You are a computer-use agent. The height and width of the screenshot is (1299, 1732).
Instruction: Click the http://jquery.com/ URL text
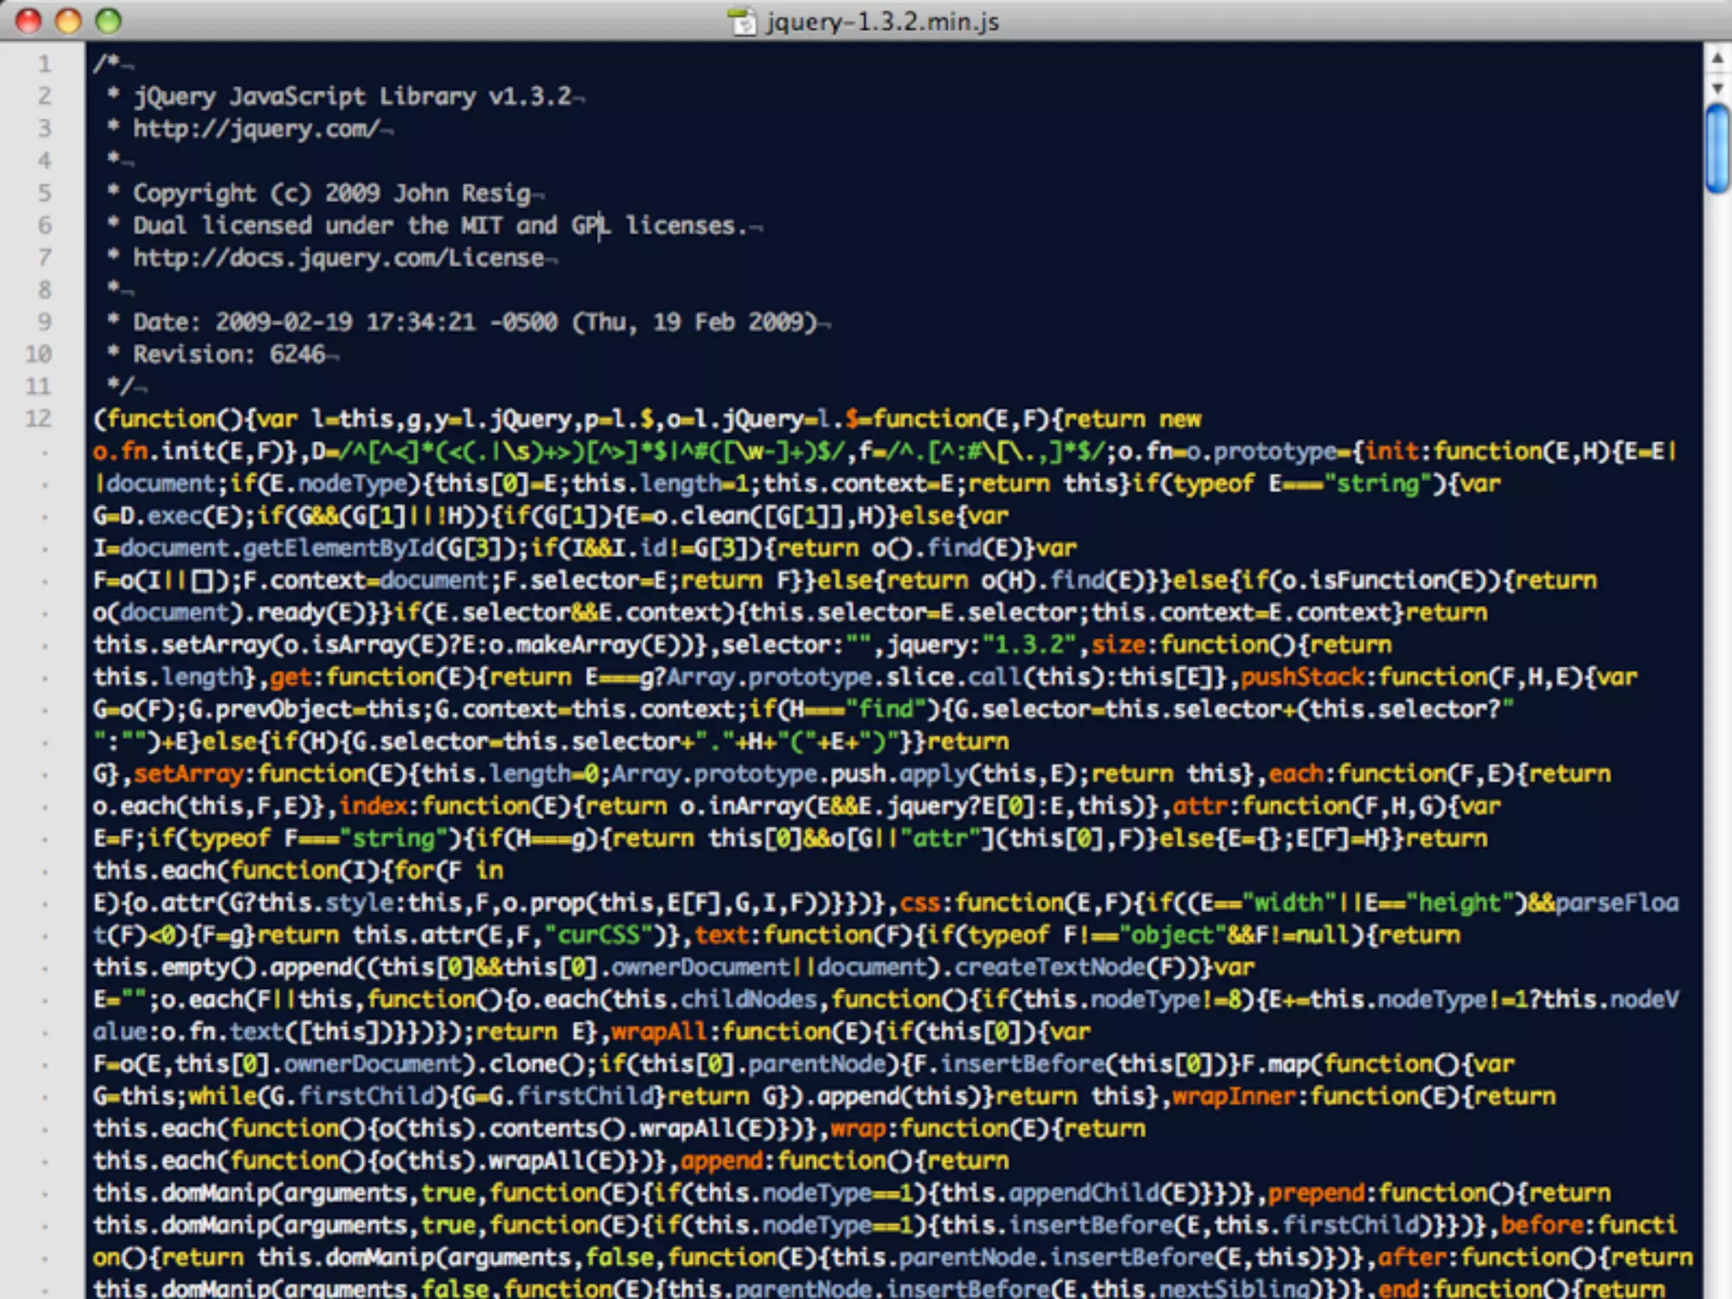(x=255, y=129)
